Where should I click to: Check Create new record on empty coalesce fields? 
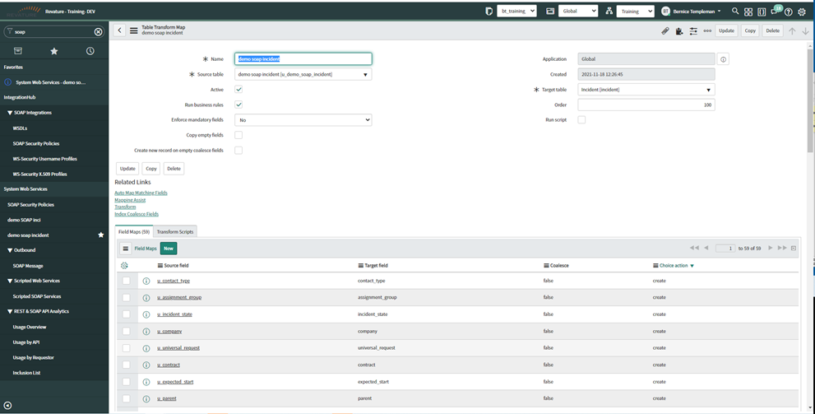pyautogui.click(x=238, y=151)
